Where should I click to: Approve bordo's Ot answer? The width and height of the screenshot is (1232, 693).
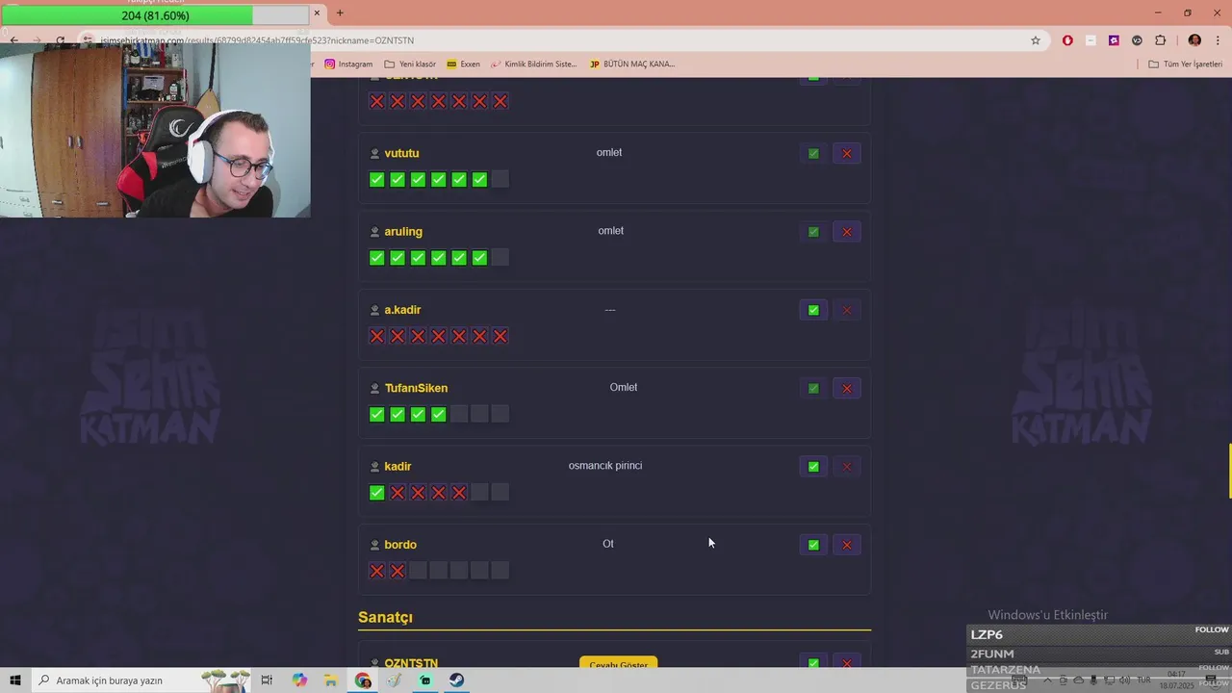(813, 545)
